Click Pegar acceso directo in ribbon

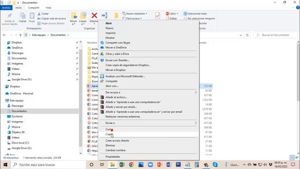[x=51, y=23]
